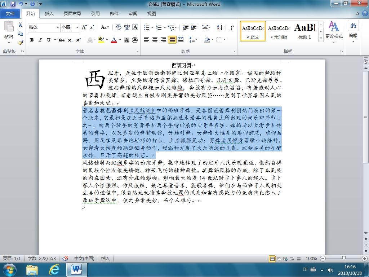Click the Decrease Indent icon
The width and height of the screenshot is (369, 277).
point(186,27)
